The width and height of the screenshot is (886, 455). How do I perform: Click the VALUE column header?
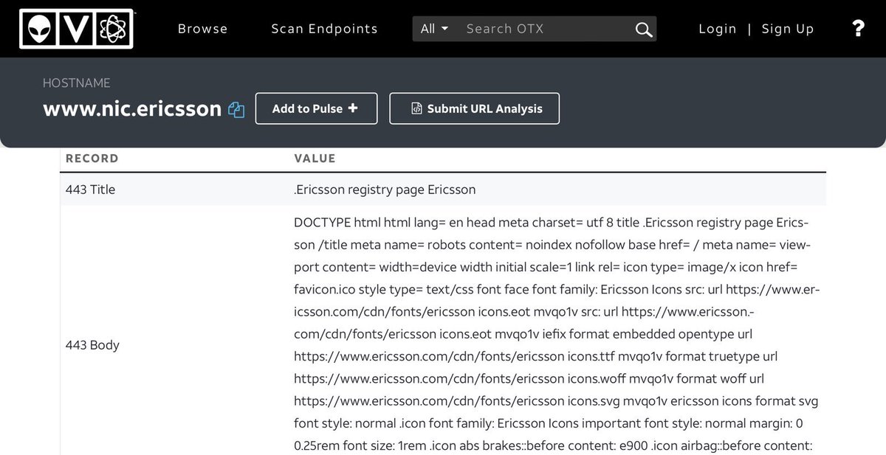[315, 159]
